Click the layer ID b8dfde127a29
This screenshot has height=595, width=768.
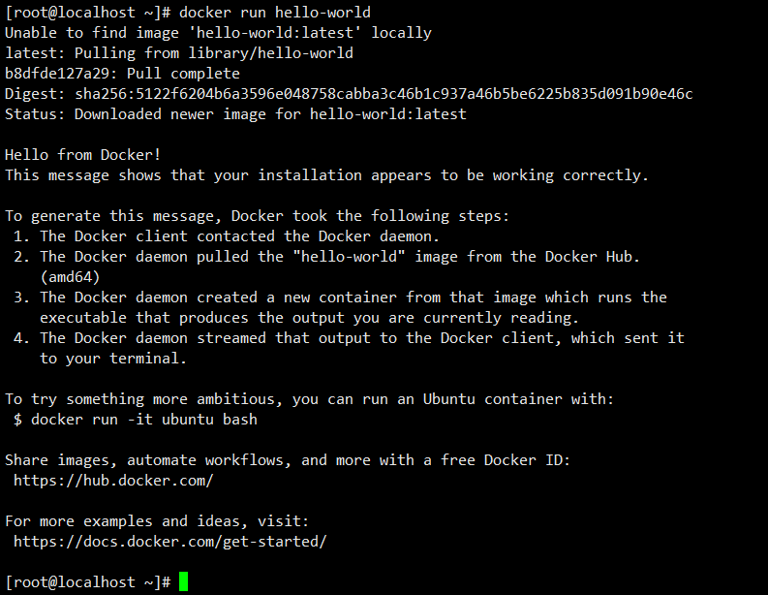click(x=57, y=74)
